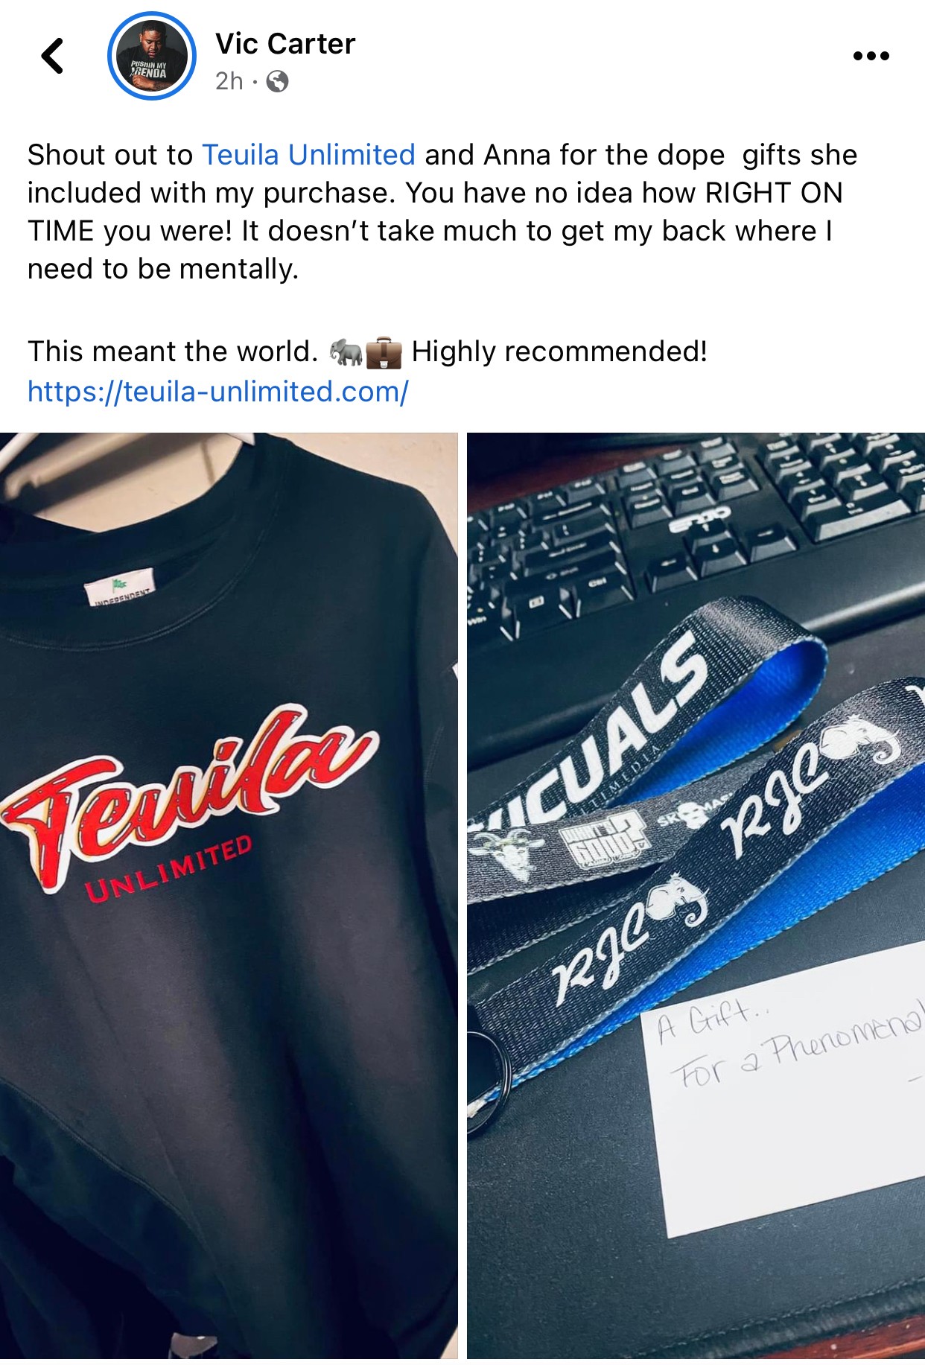The width and height of the screenshot is (925, 1365).
Task: Go back using the left arrow
Action: 52,56
